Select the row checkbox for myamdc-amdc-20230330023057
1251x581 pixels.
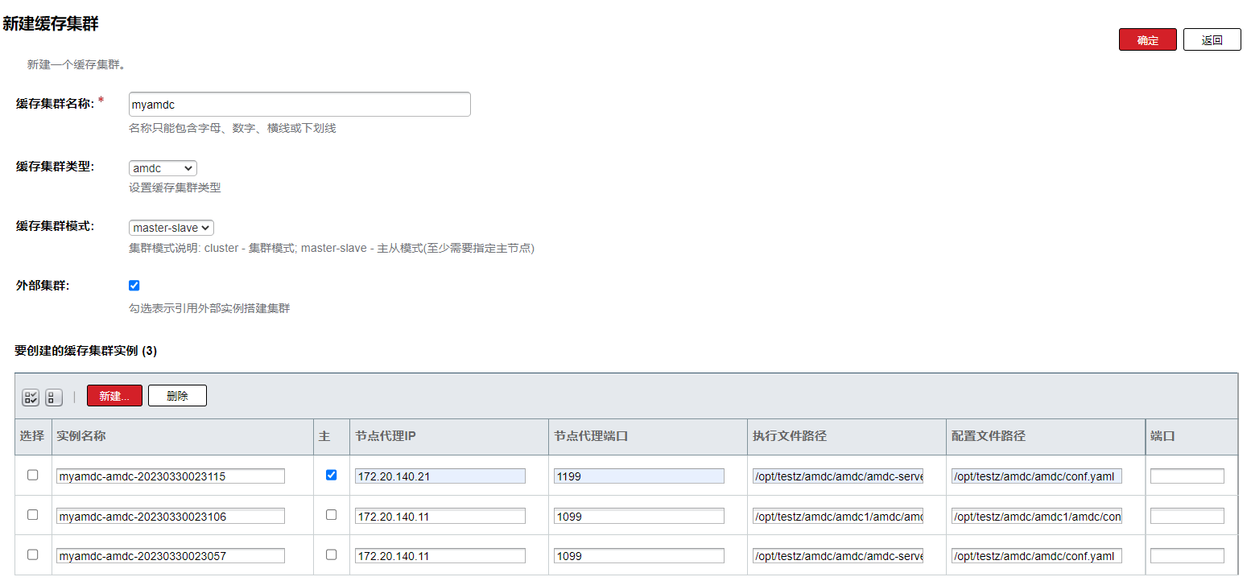(33, 555)
